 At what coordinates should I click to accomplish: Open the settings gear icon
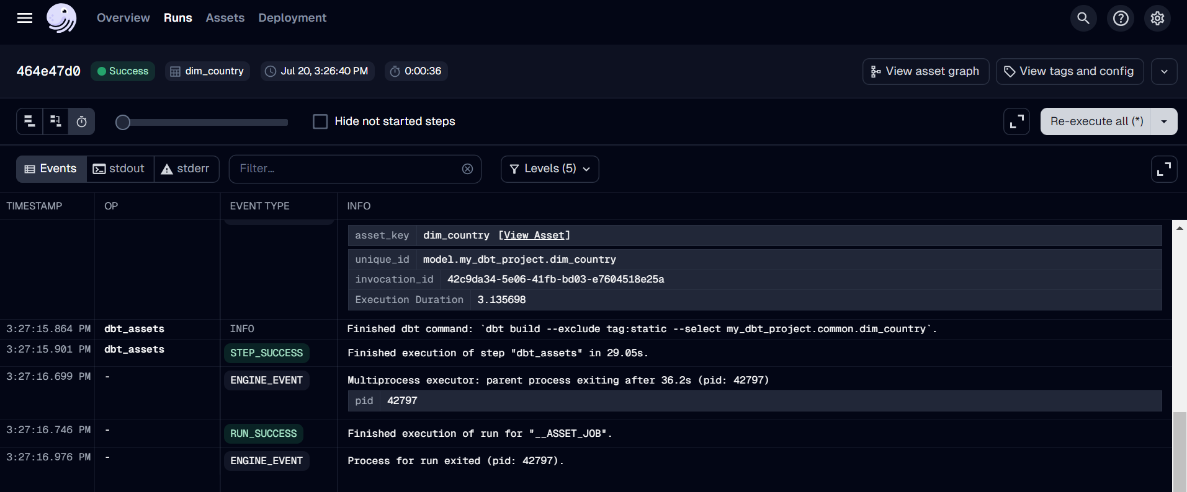click(1157, 18)
